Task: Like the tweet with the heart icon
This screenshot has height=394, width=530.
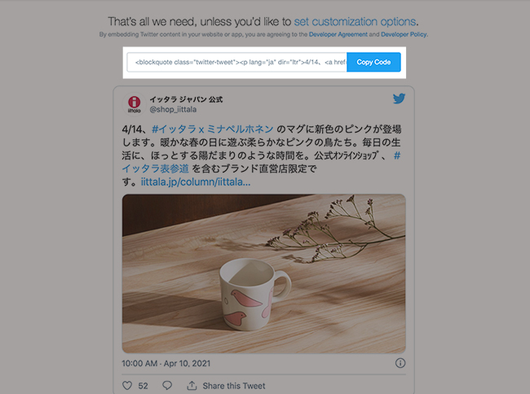Action: point(127,386)
